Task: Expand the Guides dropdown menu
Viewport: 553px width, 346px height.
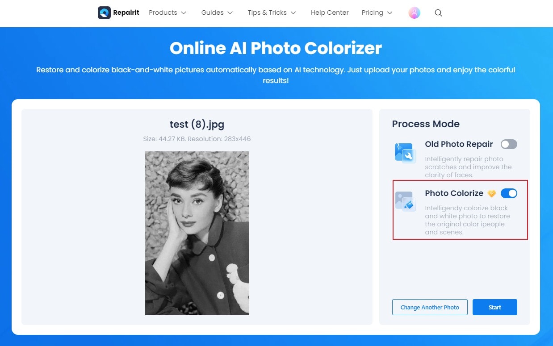Action: point(217,13)
